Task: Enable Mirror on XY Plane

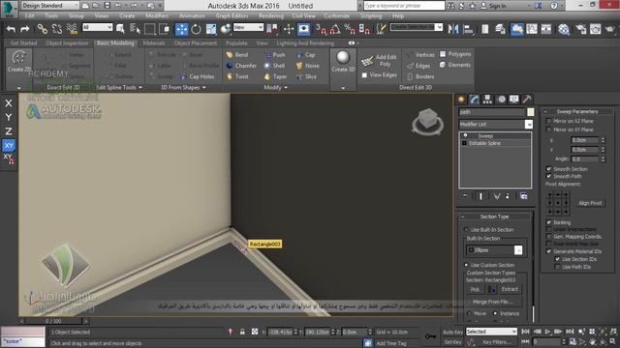Action: pos(548,130)
